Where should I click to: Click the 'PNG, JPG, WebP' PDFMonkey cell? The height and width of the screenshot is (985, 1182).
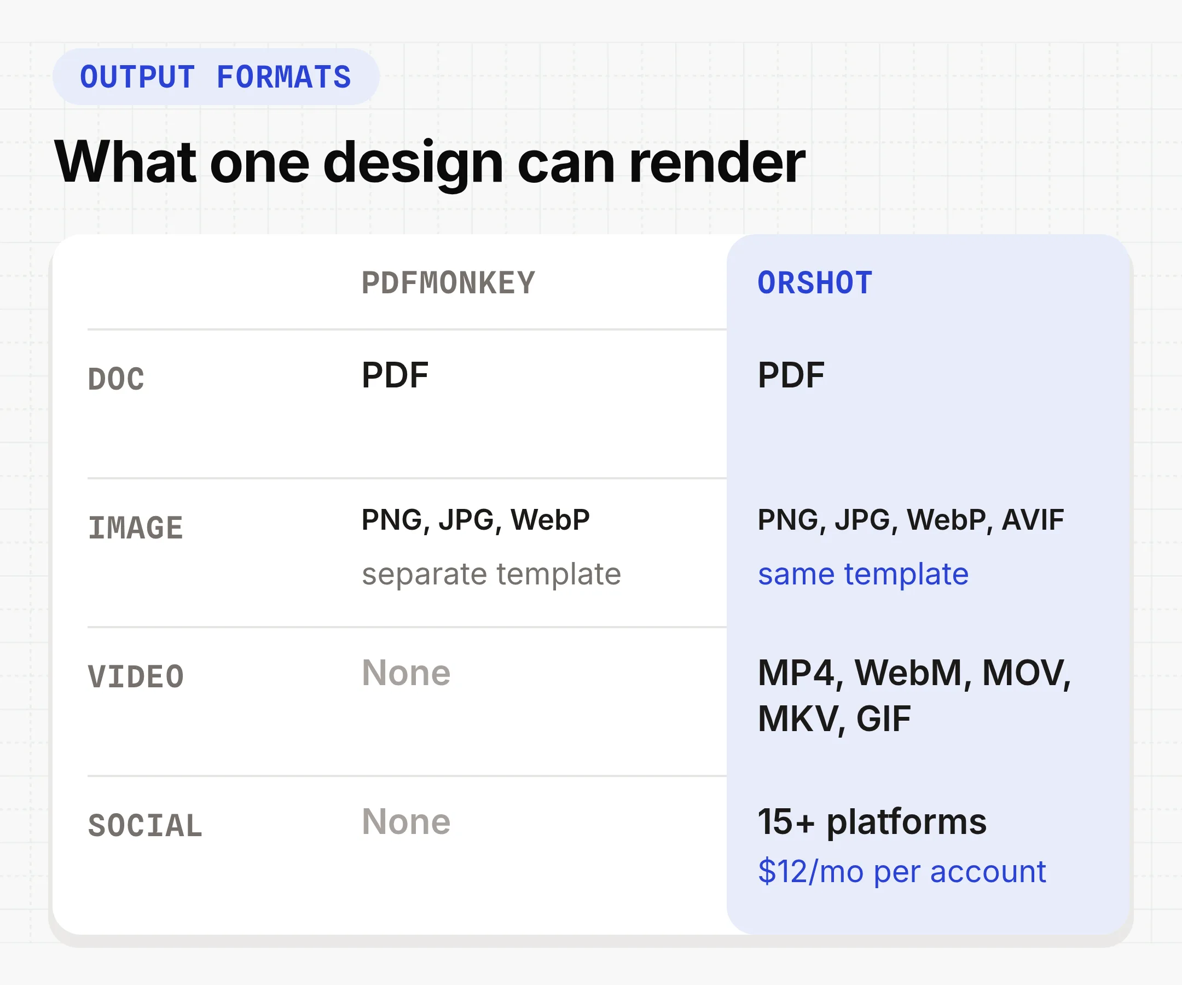click(x=476, y=520)
